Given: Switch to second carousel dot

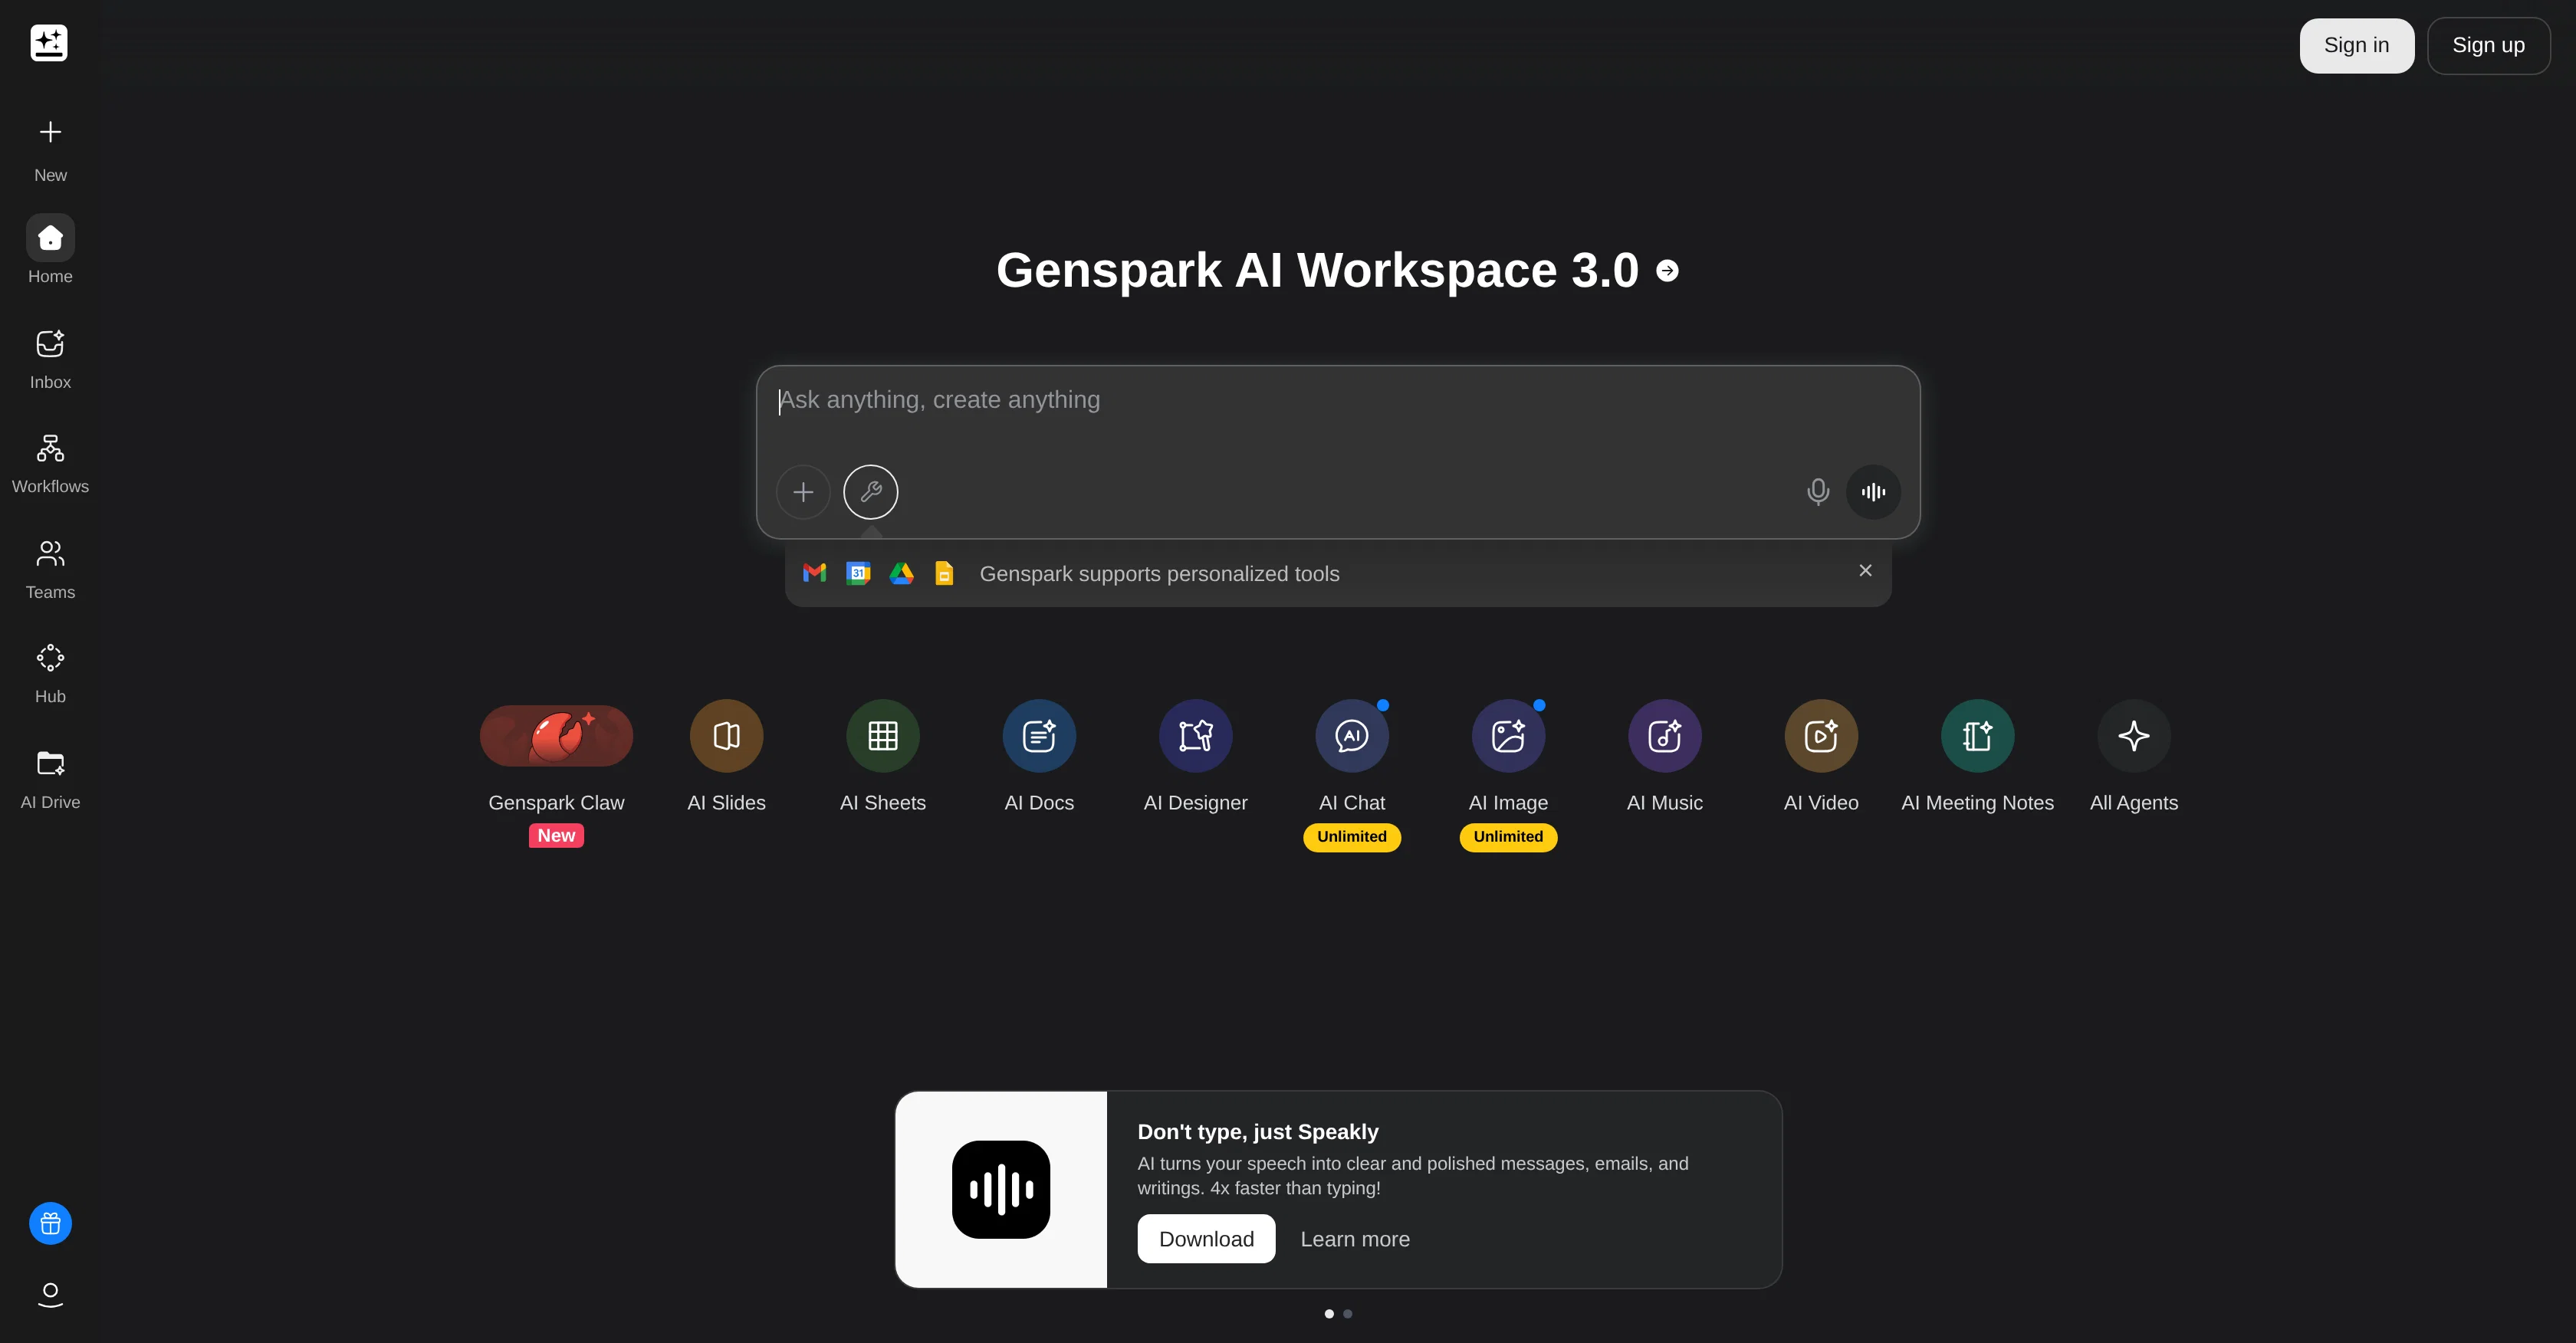Looking at the screenshot, I should click(x=1348, y=1314).
